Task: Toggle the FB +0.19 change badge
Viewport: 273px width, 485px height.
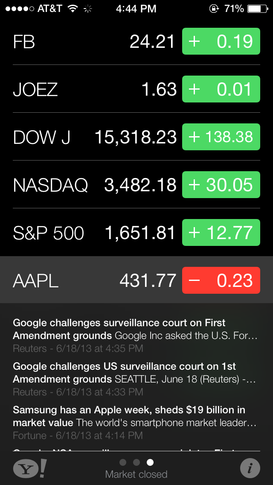Action: tap(221, 41)
